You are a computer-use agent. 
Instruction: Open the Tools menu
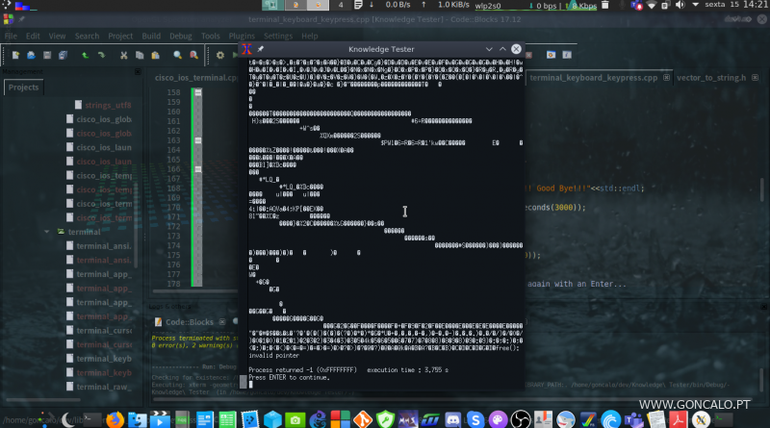pyautogui.click(x=210, y=36)
